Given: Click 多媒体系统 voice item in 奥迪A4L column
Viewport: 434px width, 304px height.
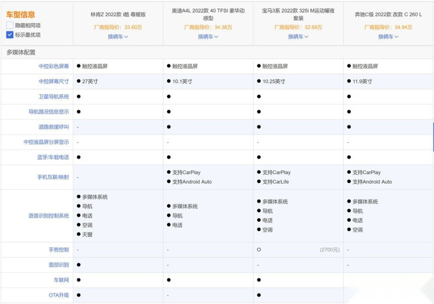Looking at the screenshot, I should click(x=185, y=206).
